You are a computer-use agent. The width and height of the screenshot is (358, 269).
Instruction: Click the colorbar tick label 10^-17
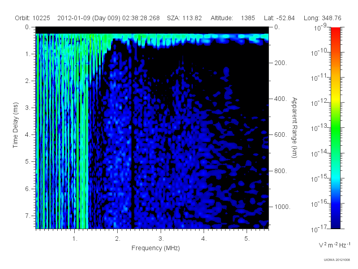point(320,229)
